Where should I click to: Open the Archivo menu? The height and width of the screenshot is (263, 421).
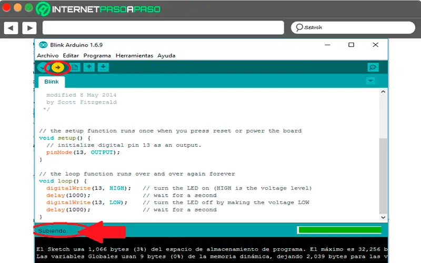[48, 56]
